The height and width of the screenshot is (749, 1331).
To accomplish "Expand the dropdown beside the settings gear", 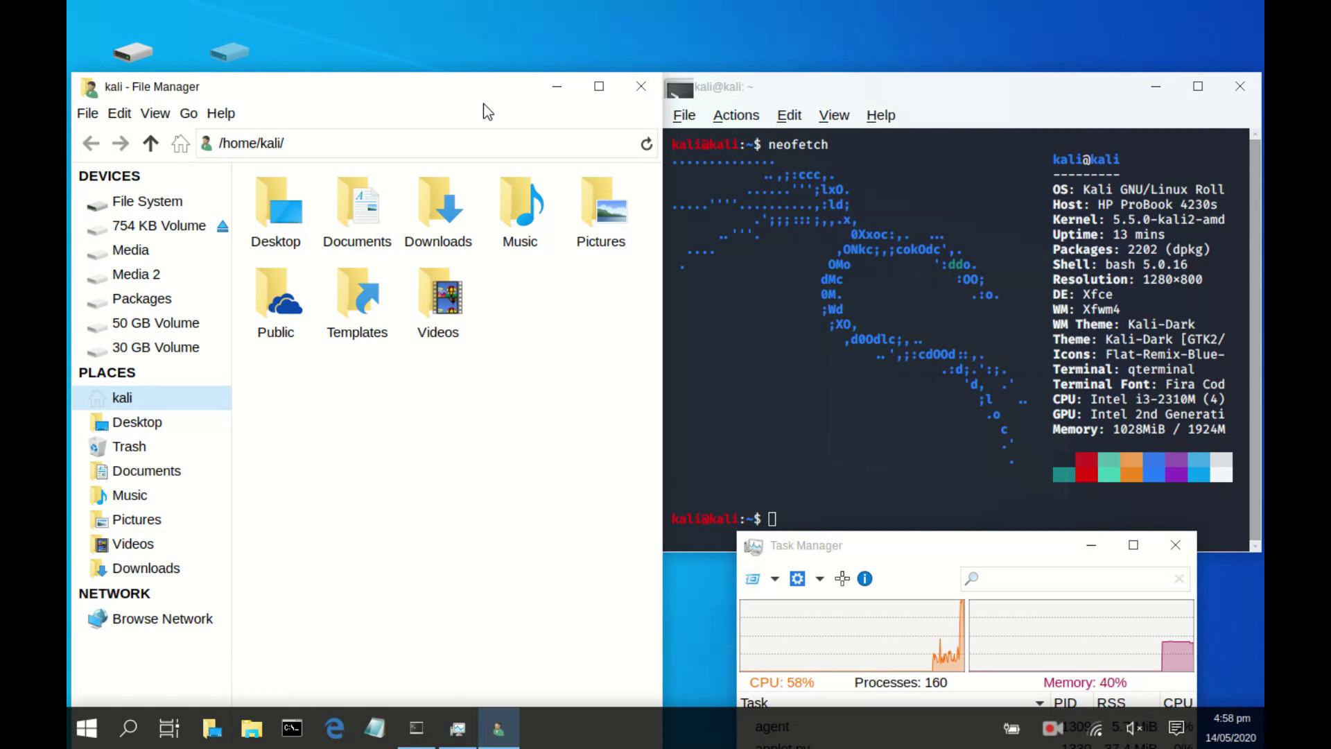I will (x=819, y=578).
